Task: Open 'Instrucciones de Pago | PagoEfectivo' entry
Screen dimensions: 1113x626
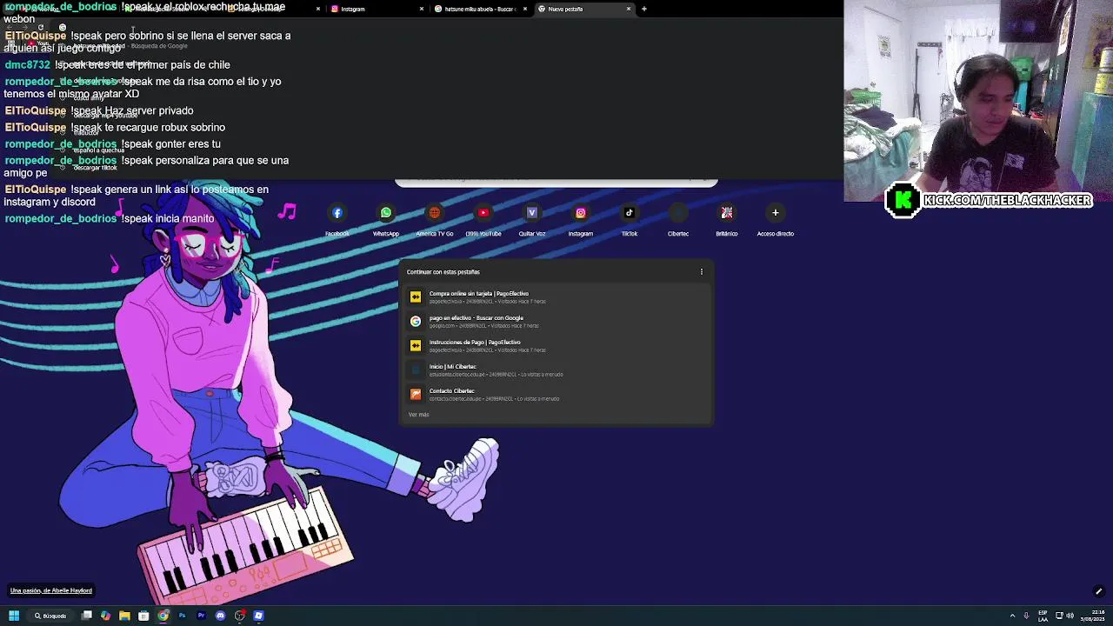Action: [x=556, y=346]
